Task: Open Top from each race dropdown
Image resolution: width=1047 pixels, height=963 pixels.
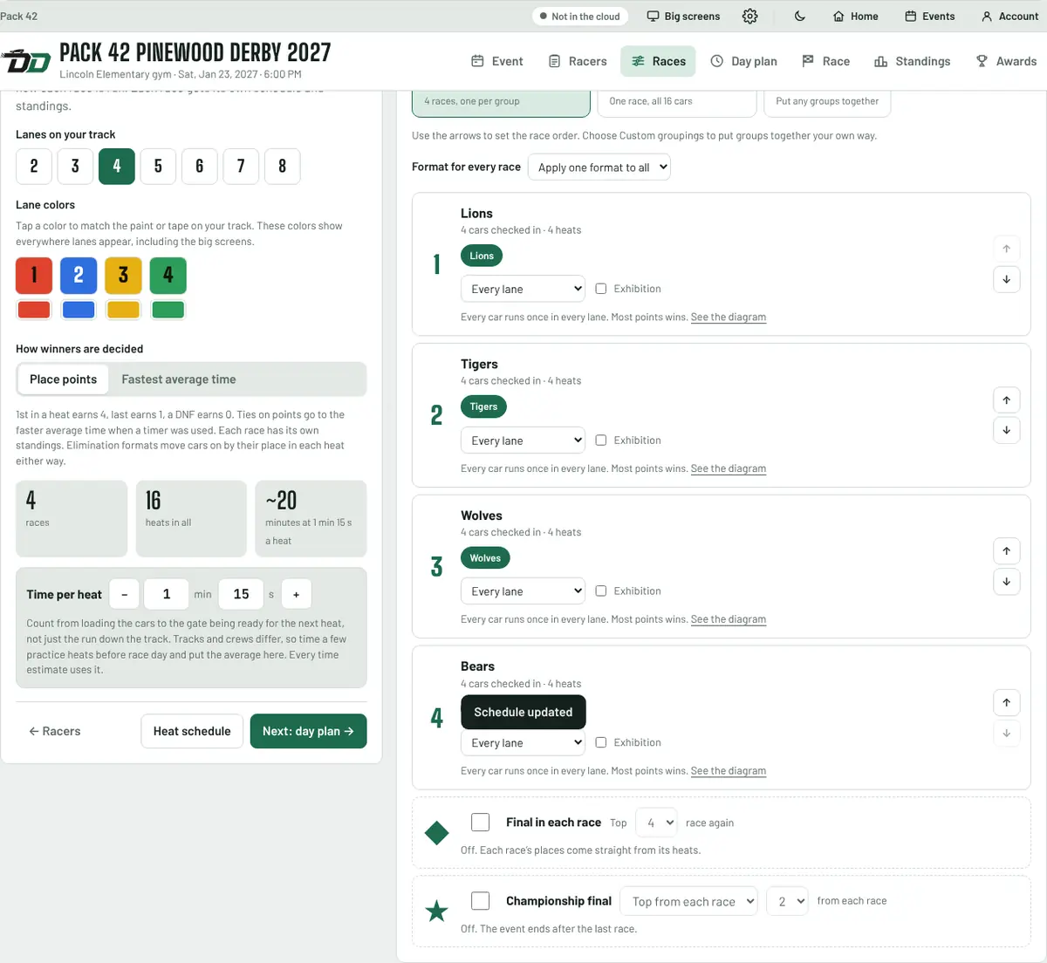Action: 688,901
